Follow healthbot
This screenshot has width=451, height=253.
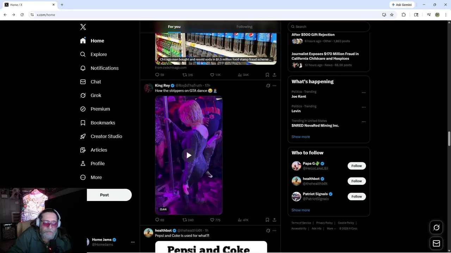coord(357,181)
